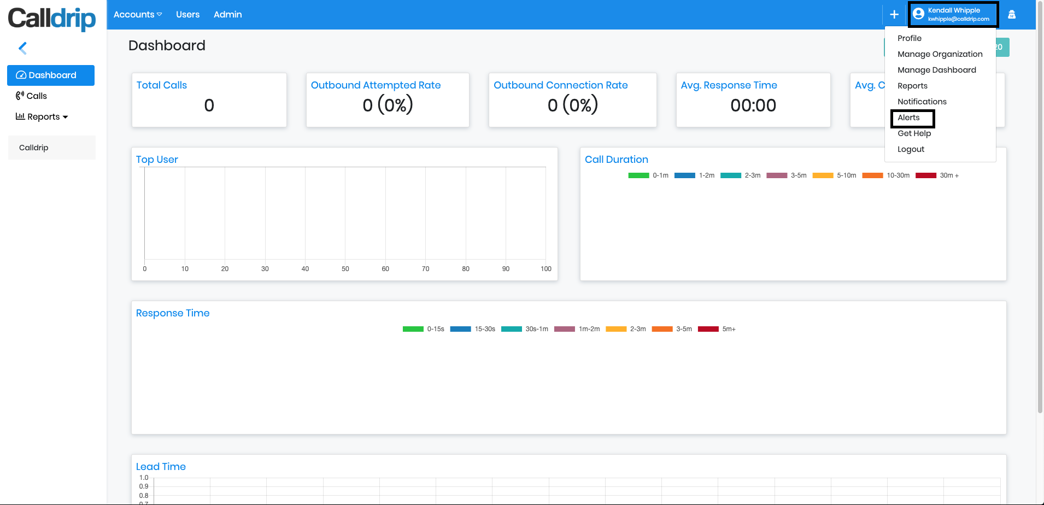
Task: Toggle the 3-5m legend in Response Time
Action: coord(672,329)
